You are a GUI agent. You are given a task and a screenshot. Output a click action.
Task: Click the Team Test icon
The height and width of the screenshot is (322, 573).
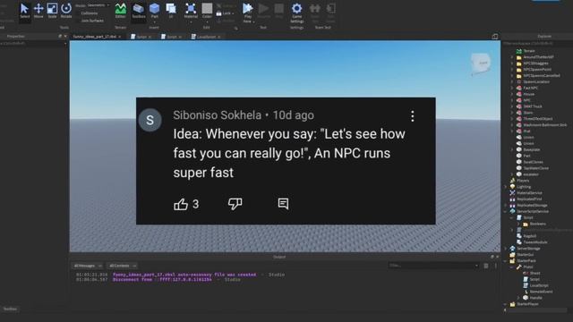(x=314, y=12)
